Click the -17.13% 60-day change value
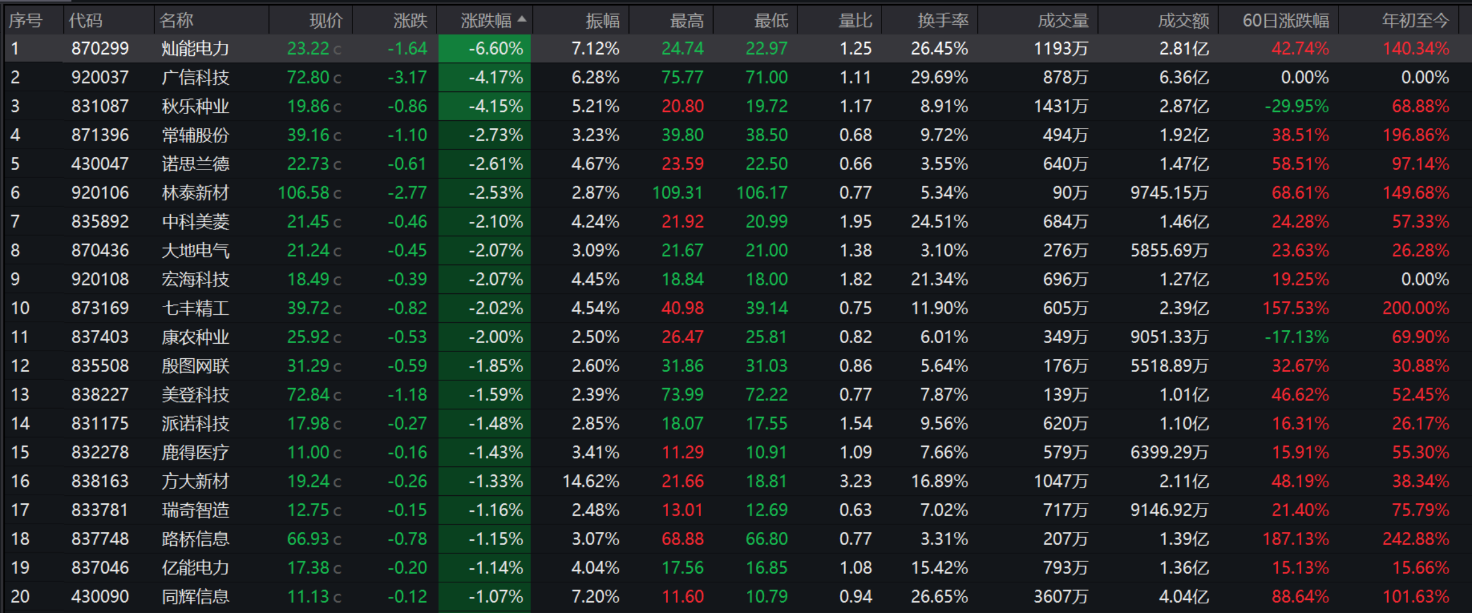Screen dimensions: 1472x613 pos(1297,337)
